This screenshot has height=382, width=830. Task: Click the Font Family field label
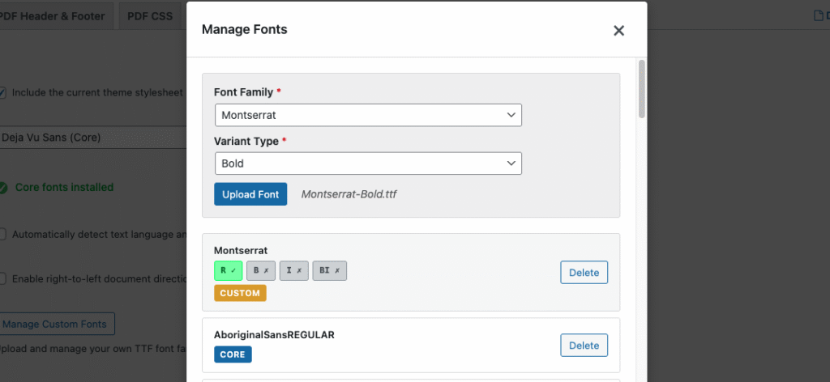point(243,92)
